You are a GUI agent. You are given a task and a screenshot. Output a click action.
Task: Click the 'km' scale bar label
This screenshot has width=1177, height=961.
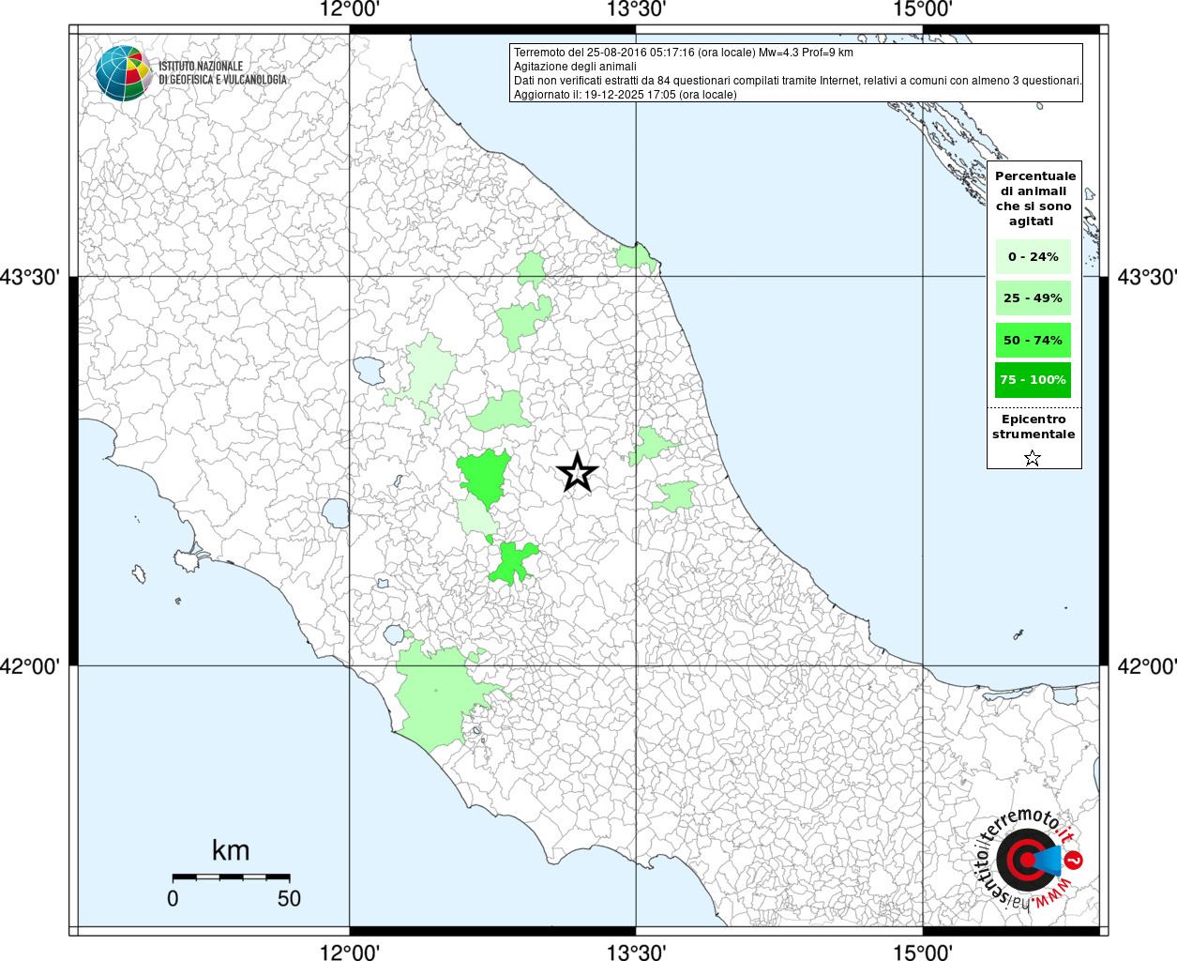point(231,850)
